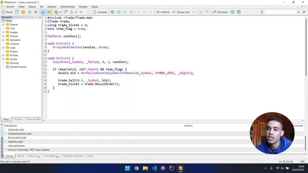Click the step over icon
The width and height of the screenshot is (308, 173).
click(x=144, y=12)
